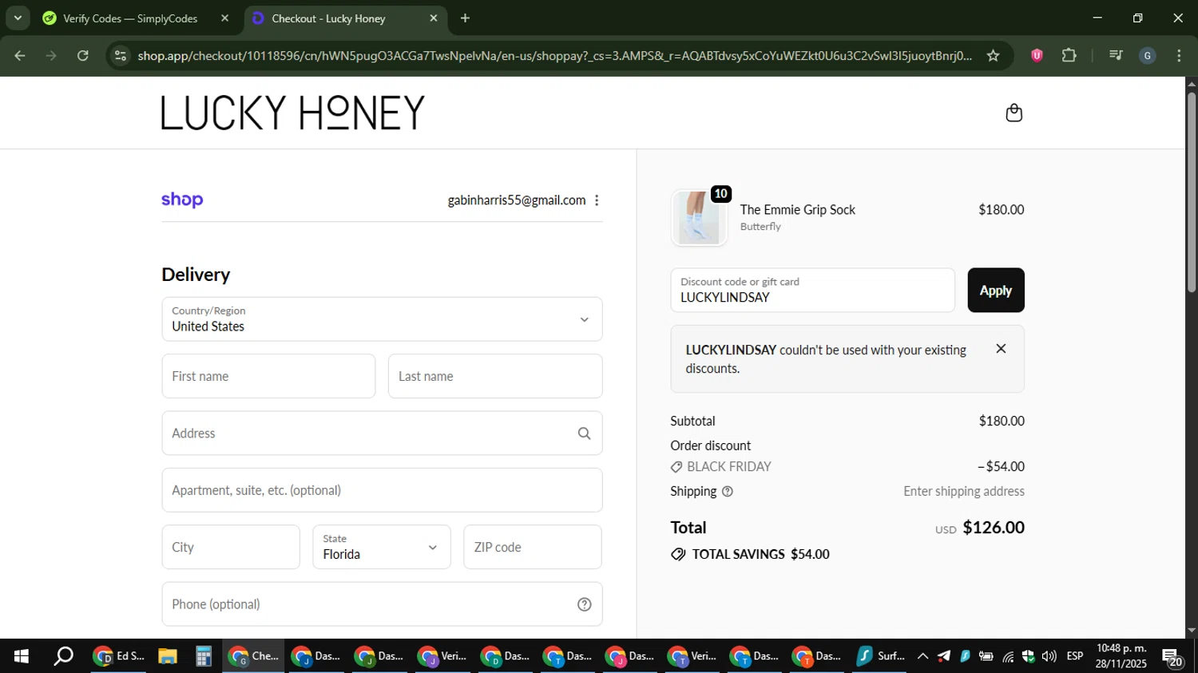The height and width of the screenshot is (673, 1198).
Task: Switch to the Verify Codes — SimplyCodes tab
Action: (130, 18)
